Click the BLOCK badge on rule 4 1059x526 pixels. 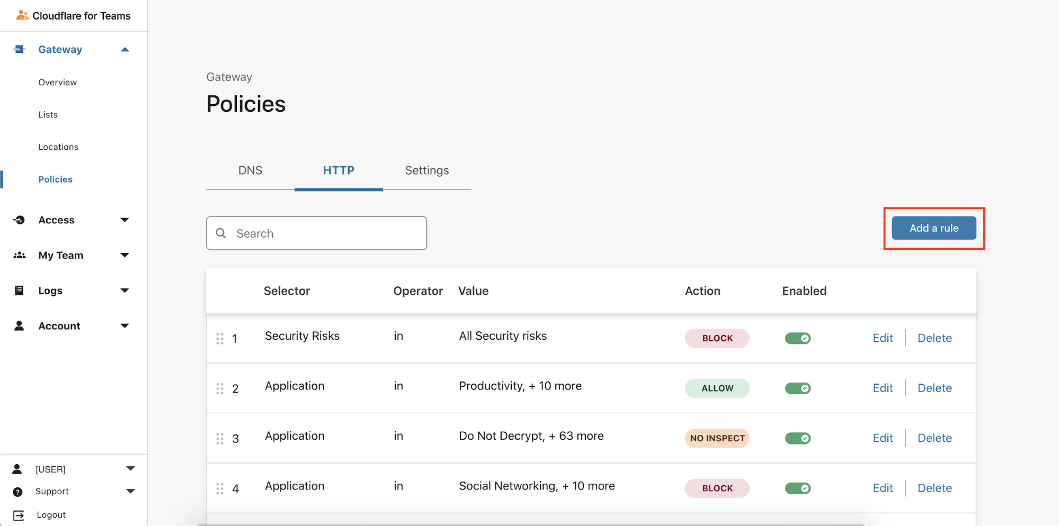717,488
